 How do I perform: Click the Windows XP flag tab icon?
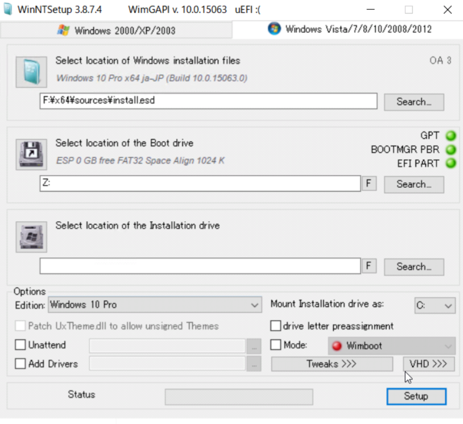click(x=63, y=30)
